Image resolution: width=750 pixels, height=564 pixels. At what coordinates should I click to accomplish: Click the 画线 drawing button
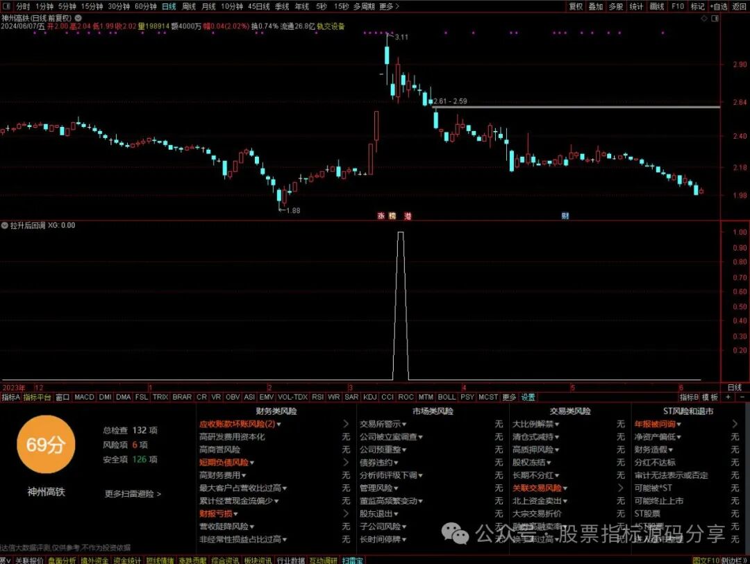657,6
